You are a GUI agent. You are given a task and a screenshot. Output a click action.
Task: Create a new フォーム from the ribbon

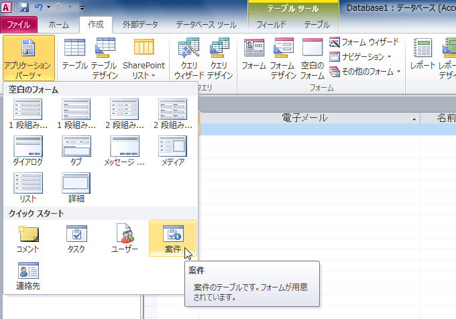(254, 55)
